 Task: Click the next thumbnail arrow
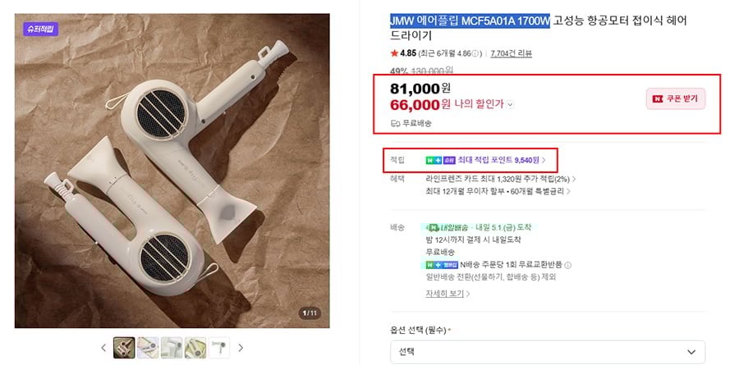(x=241, y=348)
